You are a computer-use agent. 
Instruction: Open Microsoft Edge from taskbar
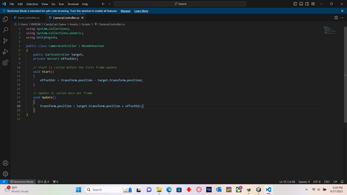169,190
